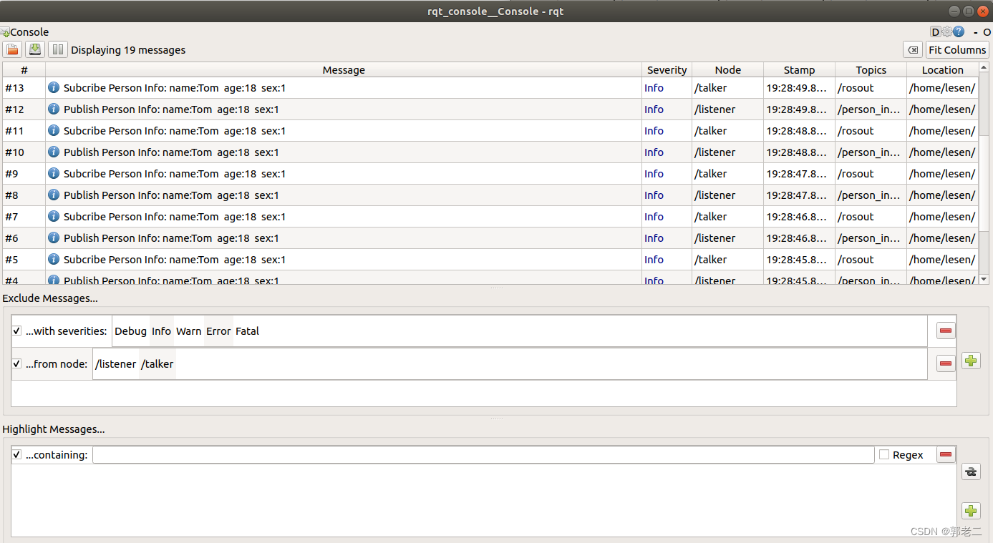Click stamp 19:28:48.8 in row #10
Screen dimensions: 993x543
[x=799, y=152]
